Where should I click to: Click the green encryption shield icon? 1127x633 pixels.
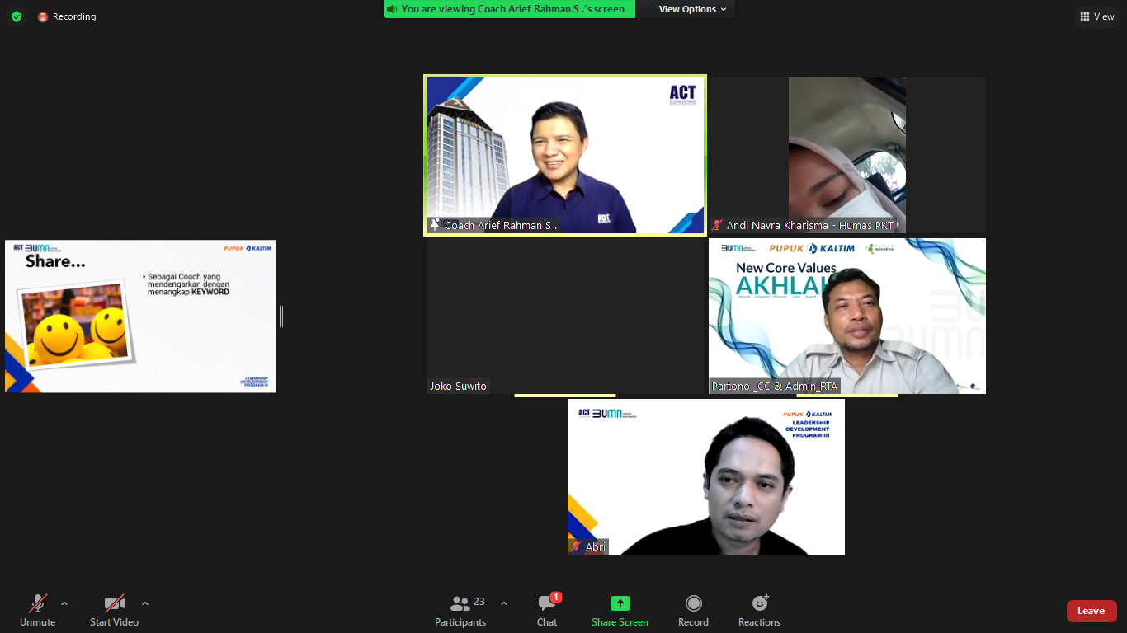(17, 16)
